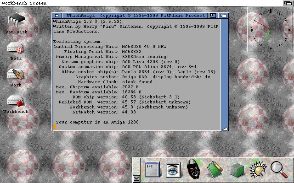Click the black devil mask dock icon
Image resolution: width=294 pixels, height=183 pixels.
click(194, 169)
